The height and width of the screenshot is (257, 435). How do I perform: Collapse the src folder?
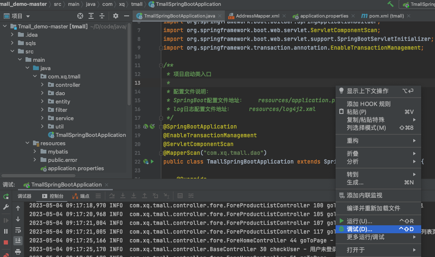(12, 51)
